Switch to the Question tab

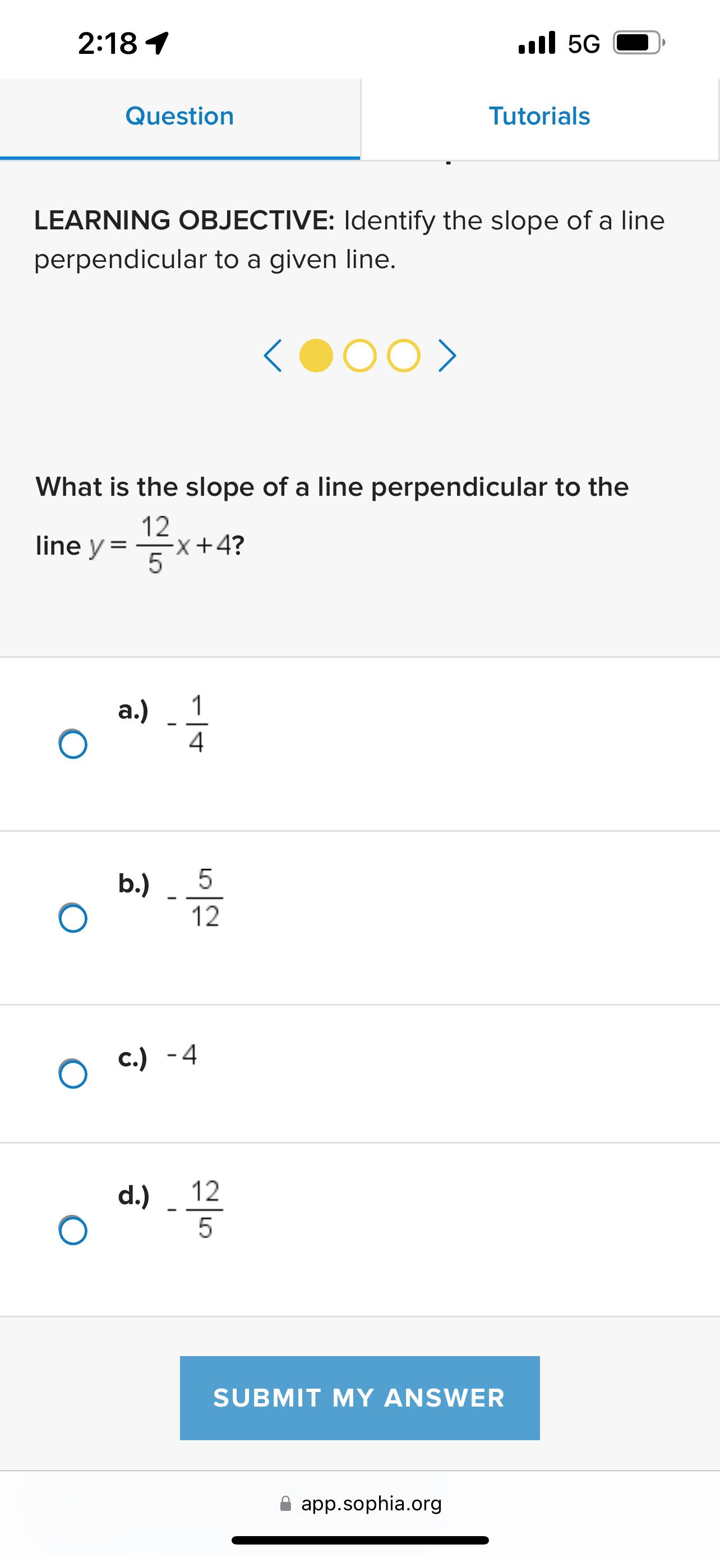179,116
